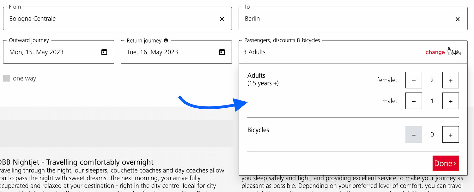474x192 pixels.
Task: Decrease male adults with the minus button
Action: pyautogui.click(x=414, y=101)
